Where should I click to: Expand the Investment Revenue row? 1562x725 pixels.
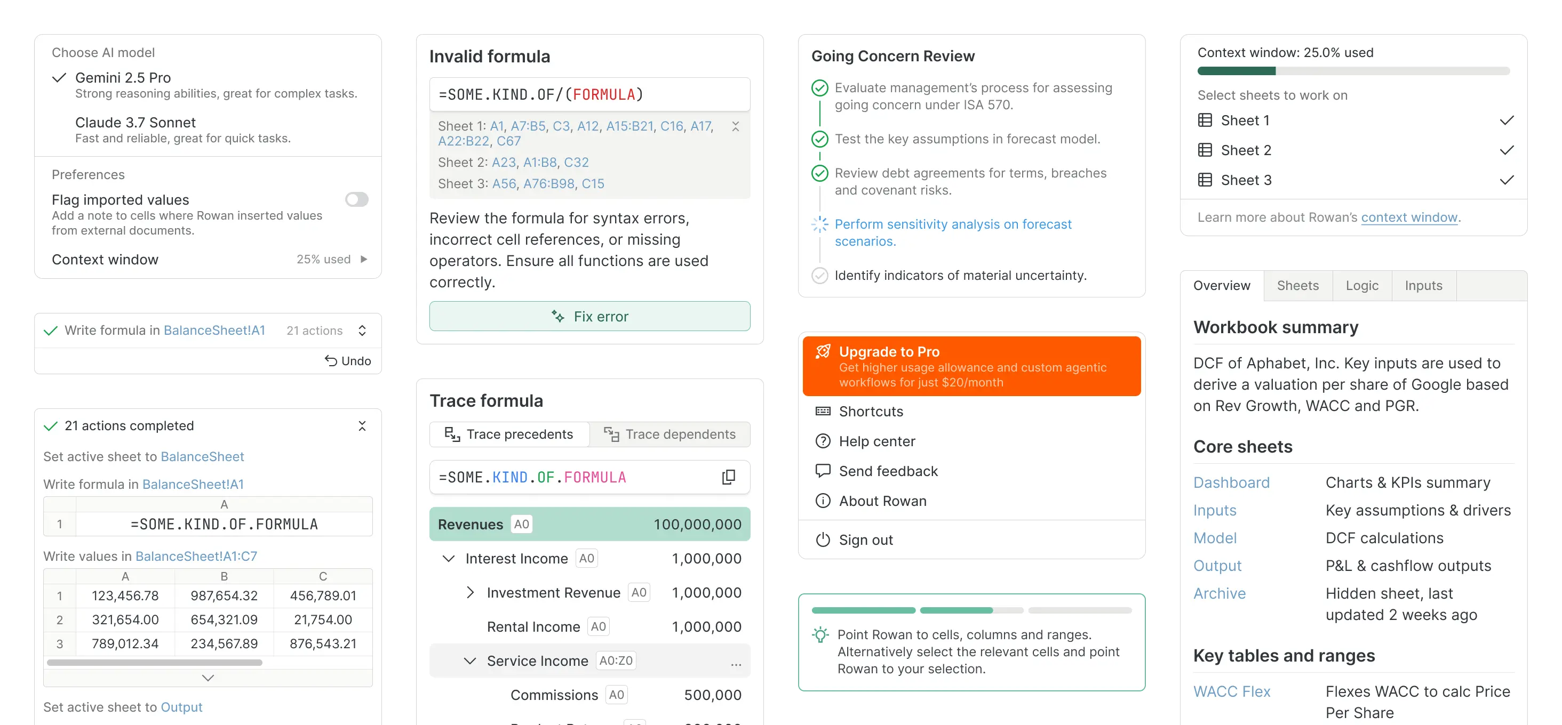tap(470, 592)
